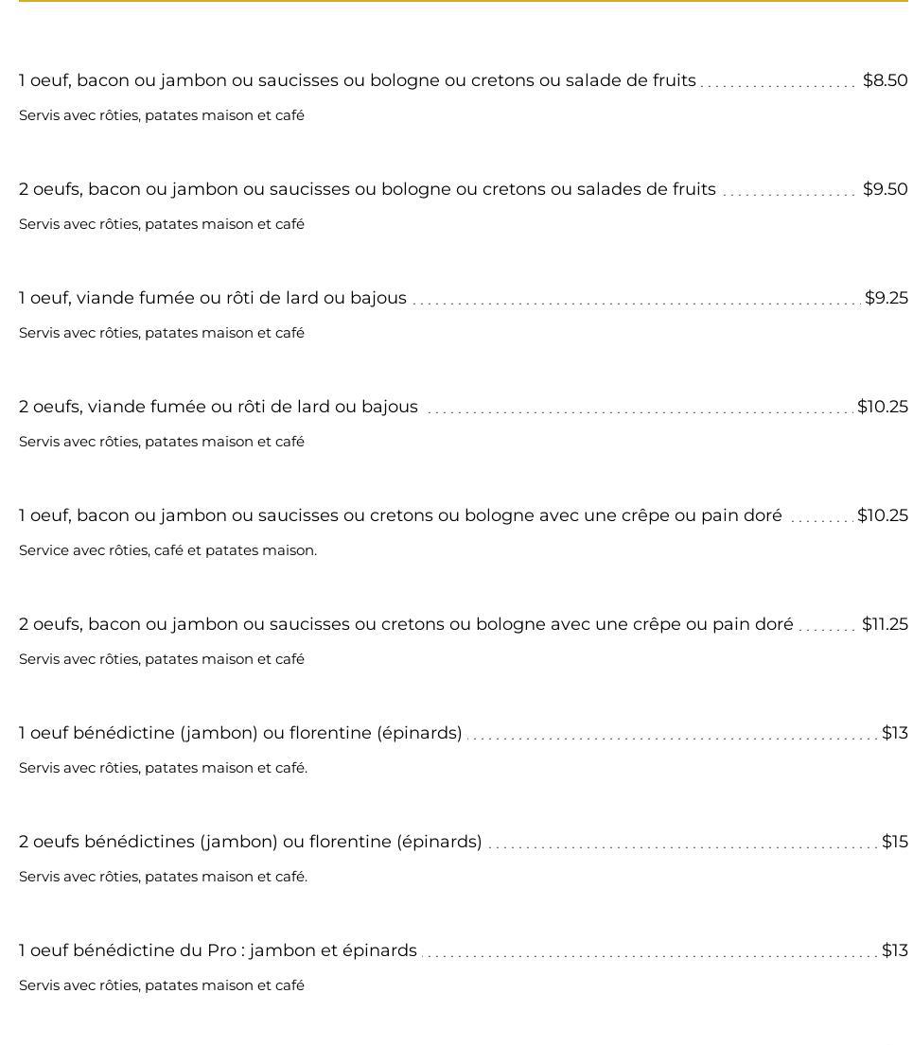Click 1 oeuf bénédictine ou florentine item

point(240,733)
